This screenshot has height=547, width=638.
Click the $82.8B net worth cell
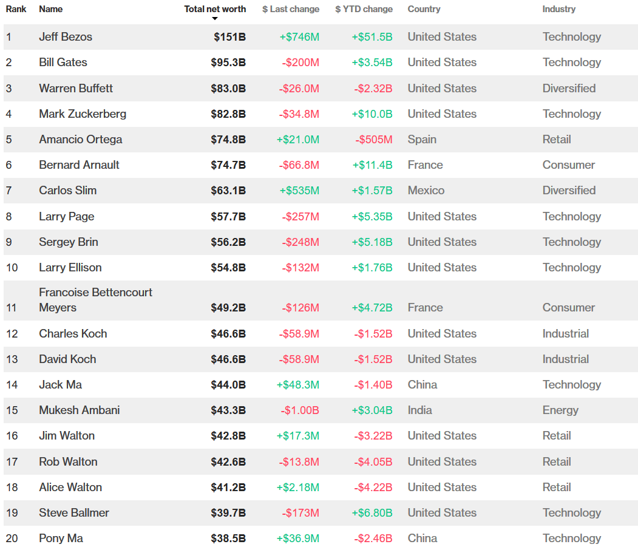228,114
